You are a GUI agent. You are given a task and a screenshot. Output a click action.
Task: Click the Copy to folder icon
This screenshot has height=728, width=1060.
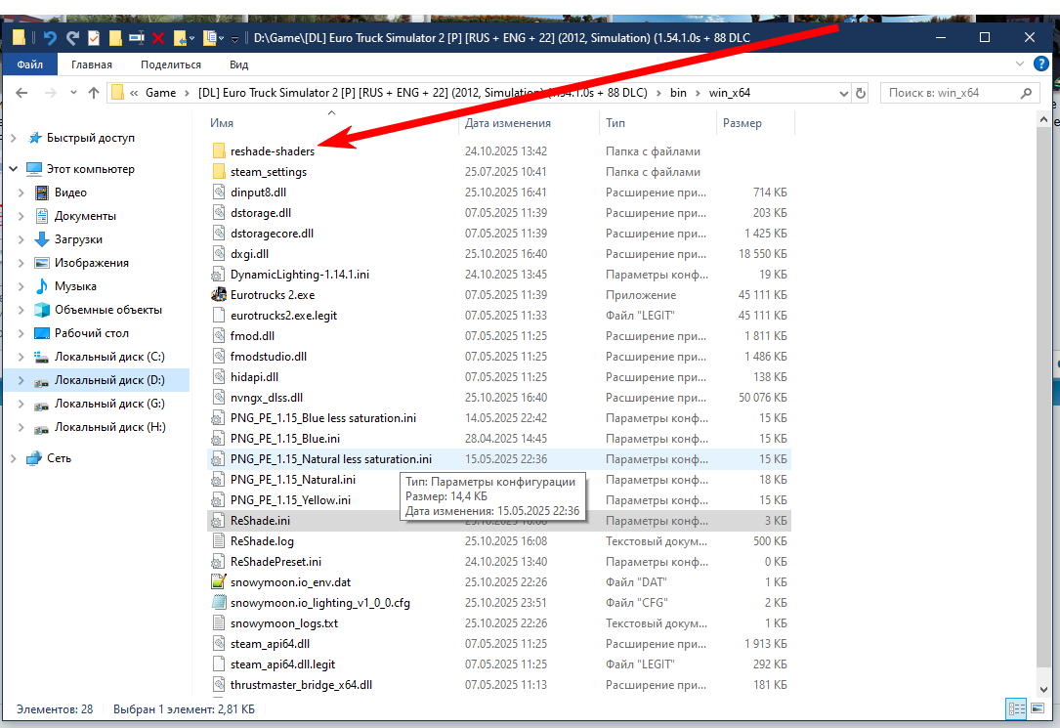(210, 38)
